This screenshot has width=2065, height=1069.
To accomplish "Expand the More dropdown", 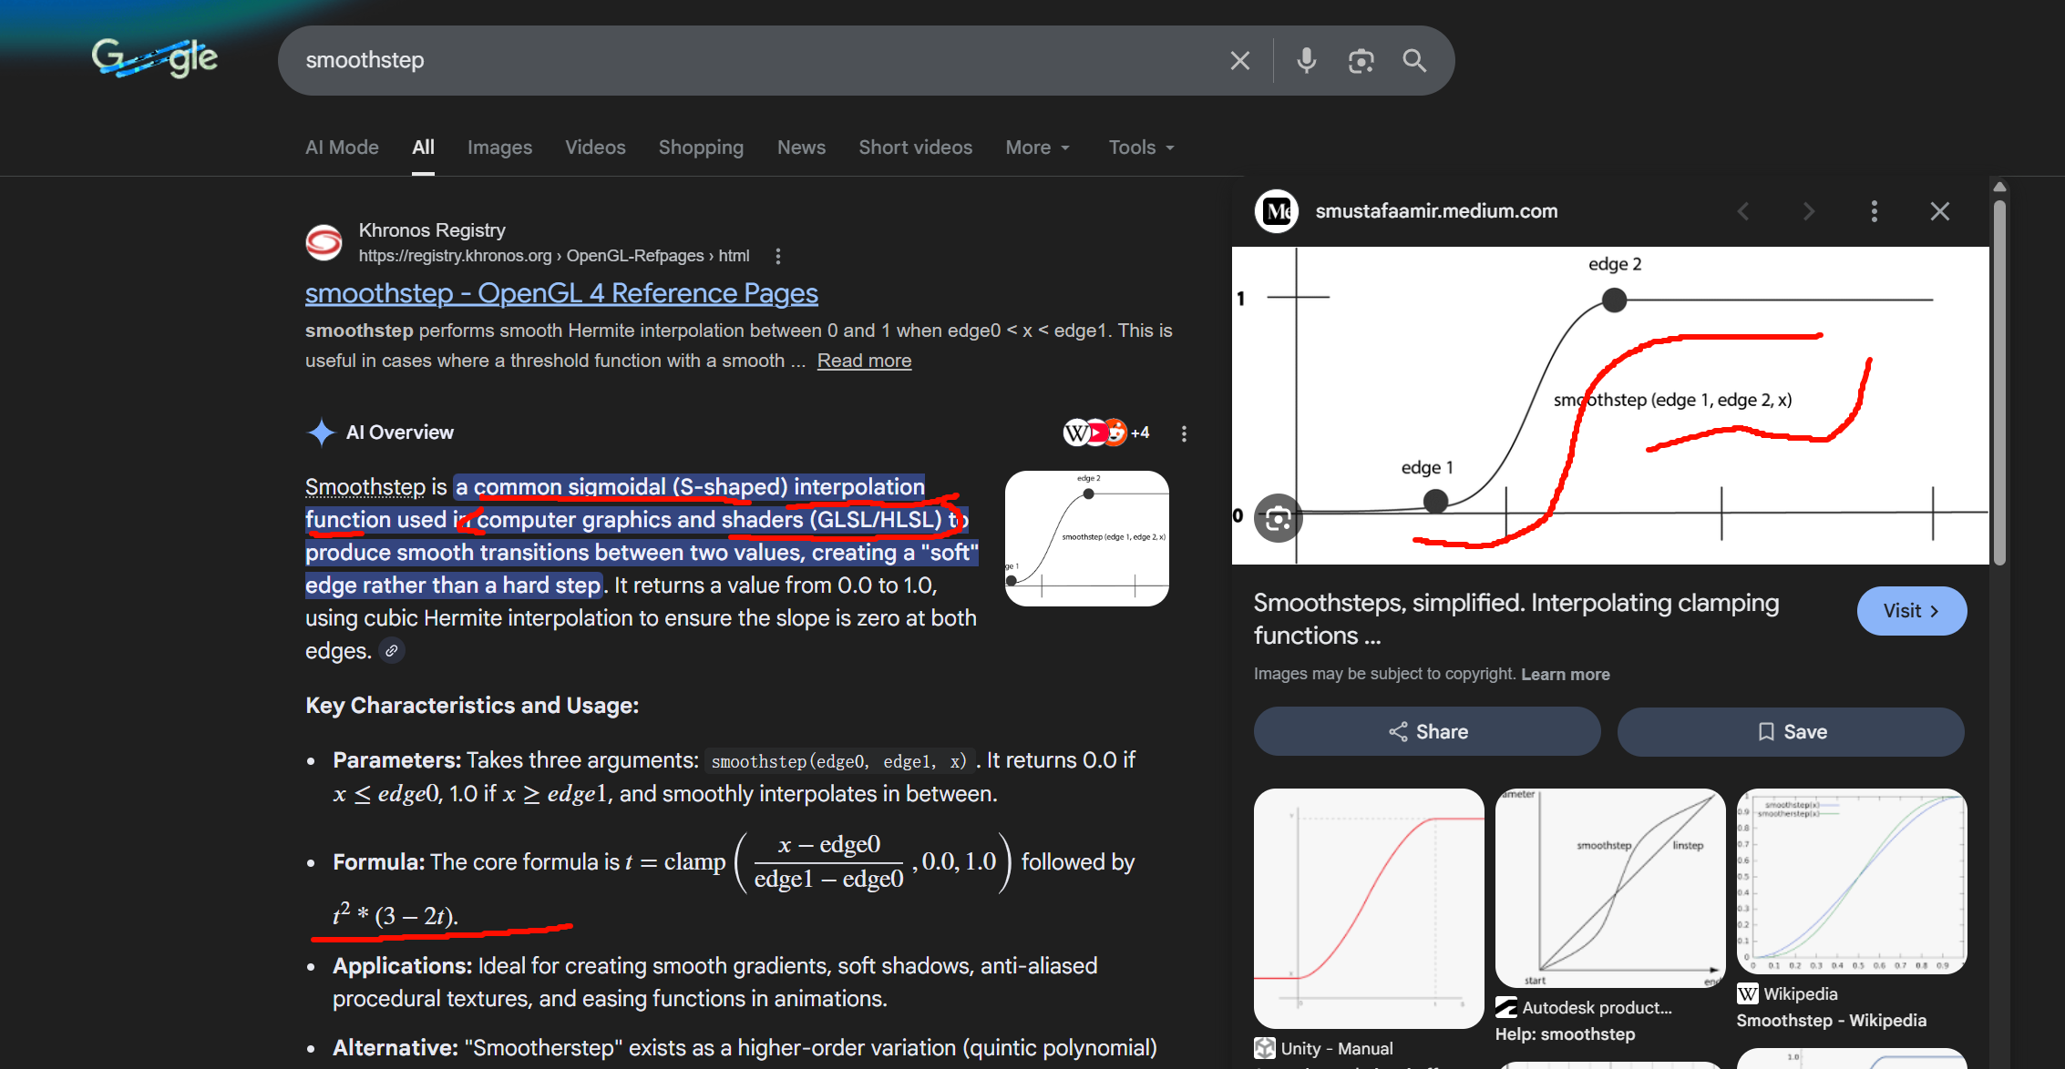I will pos(1037,148).
